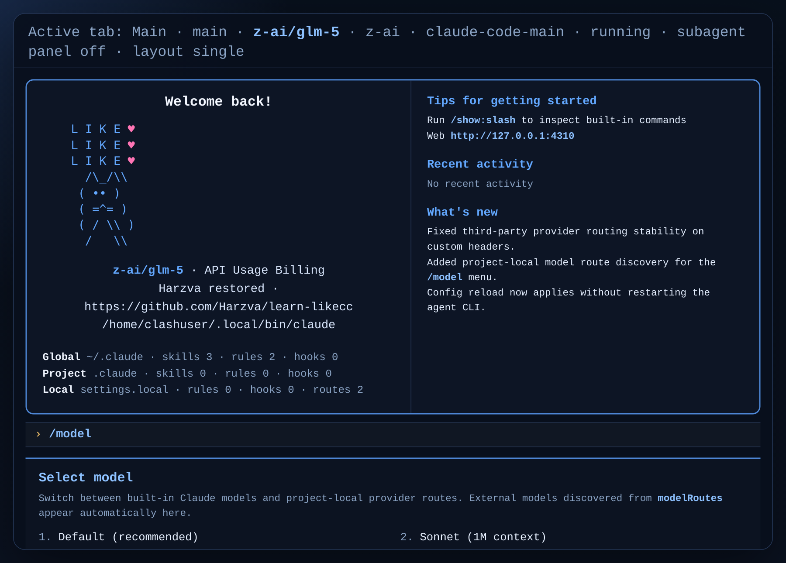Click the Local settings.local config row
The image size is (786, 563).
click(203, 390)
